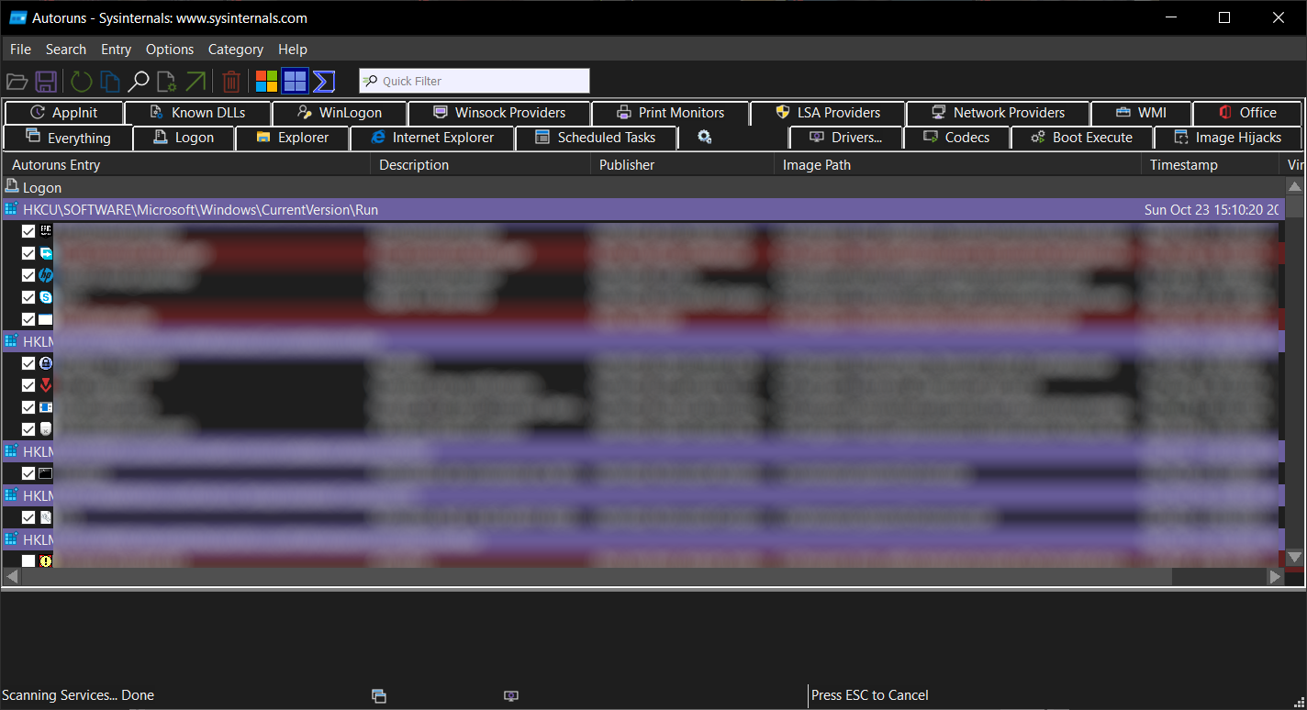Switch to the Image Hijacks tab
Screen dimensions: 1307x710
click(1227, 138)
